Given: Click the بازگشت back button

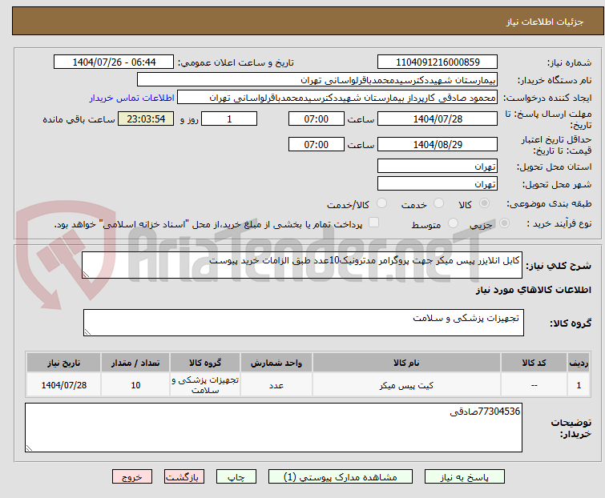Looking at the screenshot, I should [184, 477].
